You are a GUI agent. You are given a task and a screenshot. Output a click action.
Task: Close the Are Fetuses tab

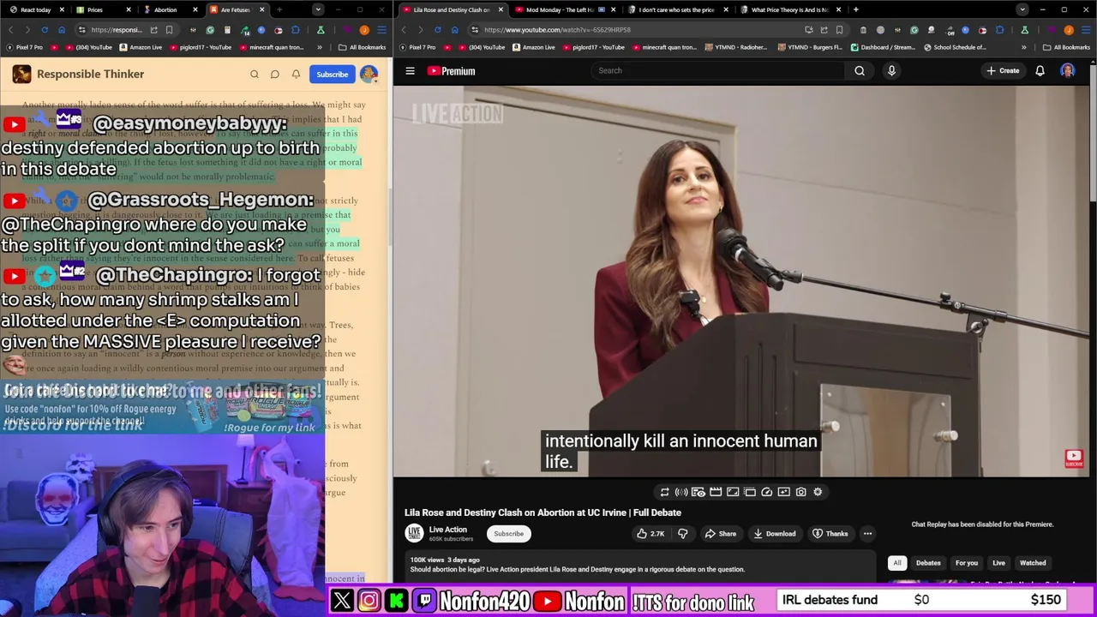pos(261,9)
